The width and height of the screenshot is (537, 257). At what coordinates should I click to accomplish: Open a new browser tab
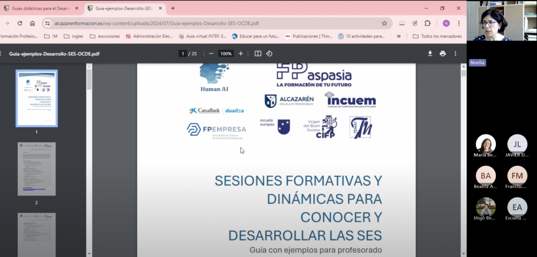pyautogui.click(x=173, y=8)
